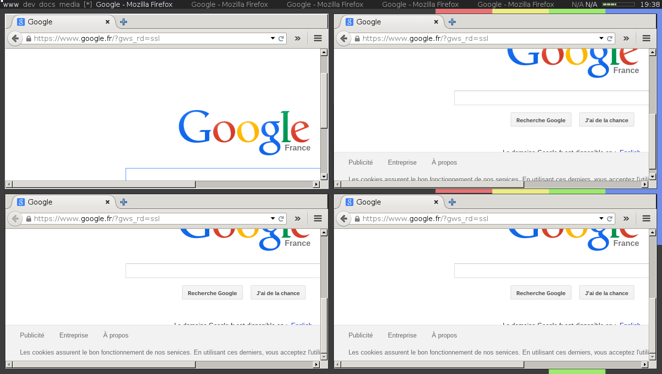Screen dimensions: 662x374
Task: Switch to the docs workspace tag
Action: (x=47, y=4)
